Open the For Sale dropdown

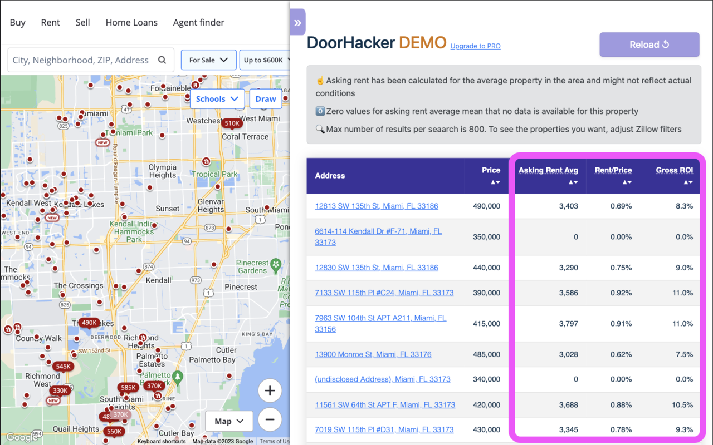pos(208,60)
